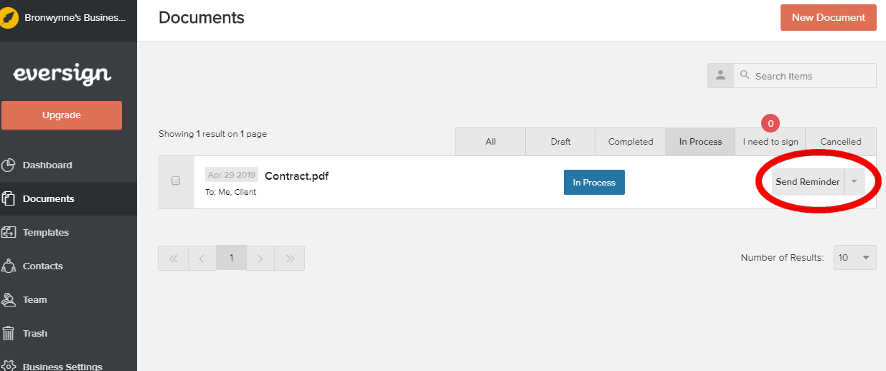Select the Draft tab
The height and width of the screenshot is (371, 886).
tap(560, 142)
